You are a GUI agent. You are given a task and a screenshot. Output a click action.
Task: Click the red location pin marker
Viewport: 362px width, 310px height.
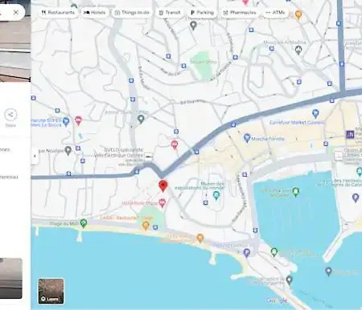coord(163,186)
